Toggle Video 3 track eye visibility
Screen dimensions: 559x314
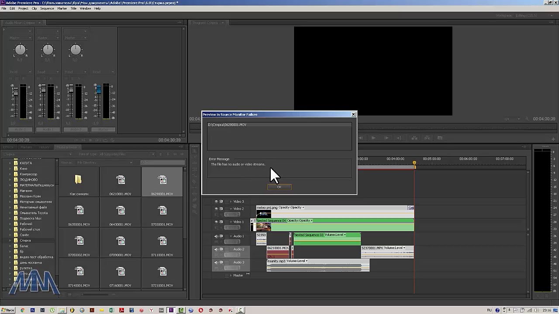(x=216, y=201)
